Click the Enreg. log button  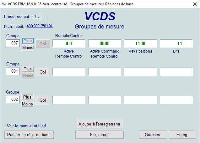(182, 135)
